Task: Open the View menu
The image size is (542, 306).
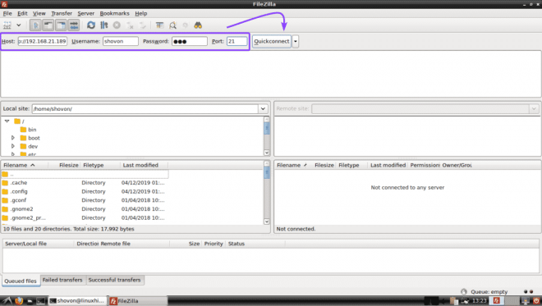Action: pyautogui.click(x=39, y=13)
